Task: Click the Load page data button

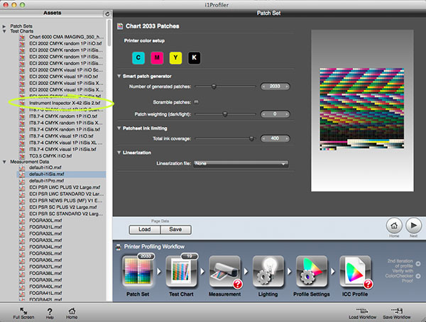Action: 145,229
